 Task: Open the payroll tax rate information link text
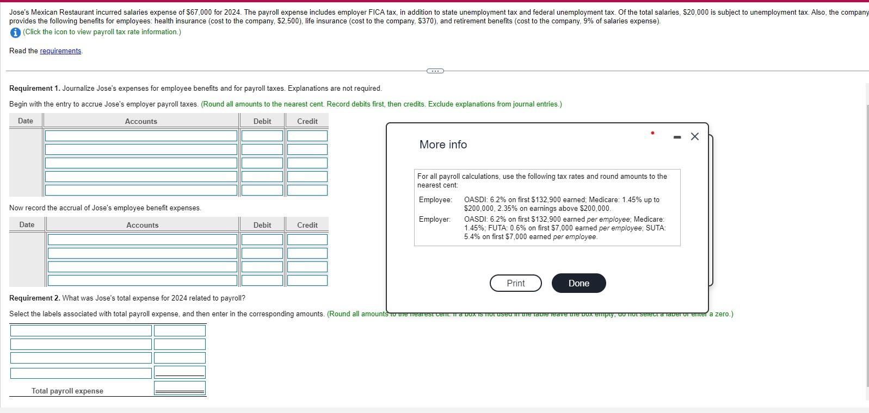pos(102,32)
